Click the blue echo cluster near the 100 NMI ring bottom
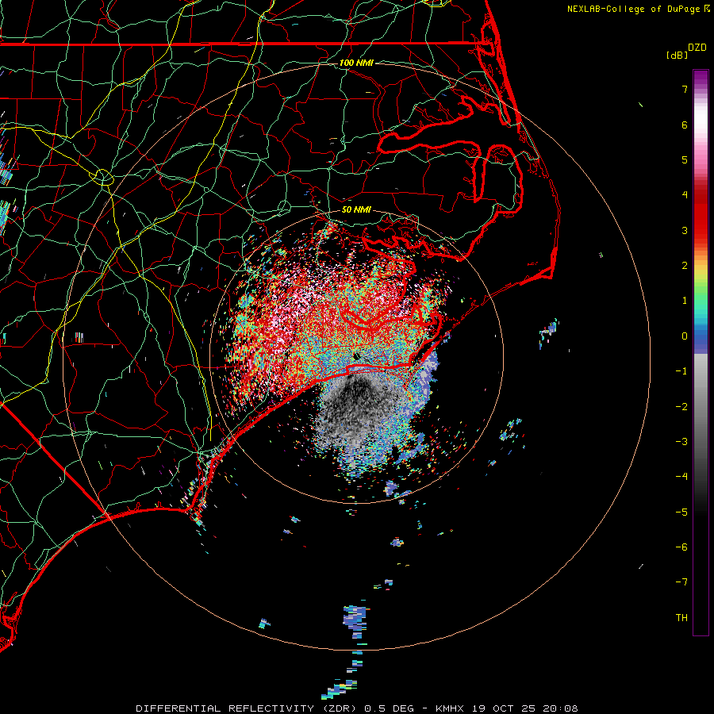 tap(355, 620)
